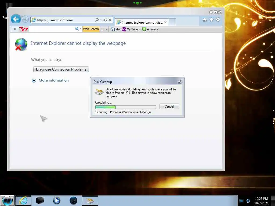This screenshot has height=206, width=275.
Task: Click the greyed Forward arrow button
Action: [x=25, y=19]
